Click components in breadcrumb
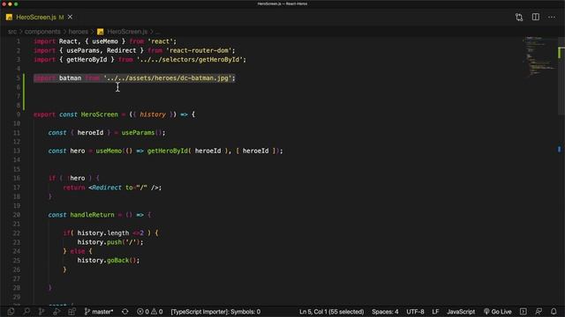This screenshot has height=317, width=565. pyautogui.click(x=42, y=32)
